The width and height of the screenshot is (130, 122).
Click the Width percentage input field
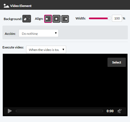point(117,18)
